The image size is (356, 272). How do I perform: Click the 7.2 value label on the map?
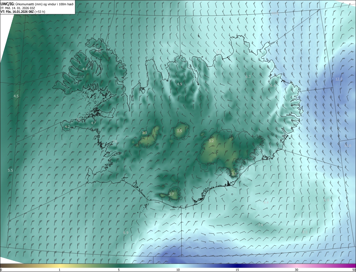click(78, 120)
